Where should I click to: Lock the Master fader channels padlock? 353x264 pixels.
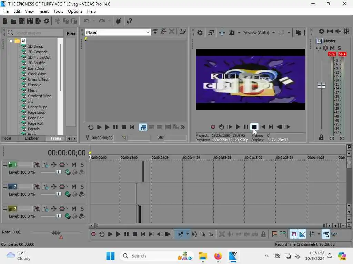(x=321, y=137)
